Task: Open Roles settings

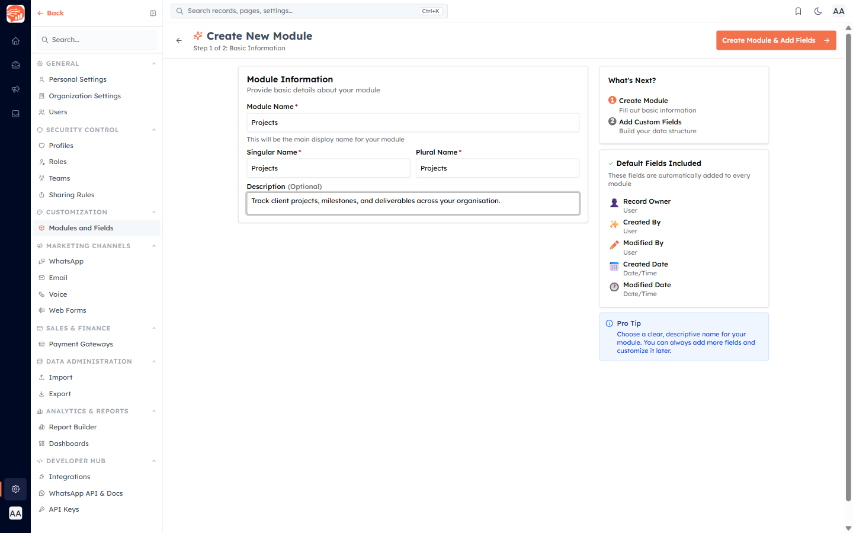Action: pyautogui.click(x=96, y=162)
